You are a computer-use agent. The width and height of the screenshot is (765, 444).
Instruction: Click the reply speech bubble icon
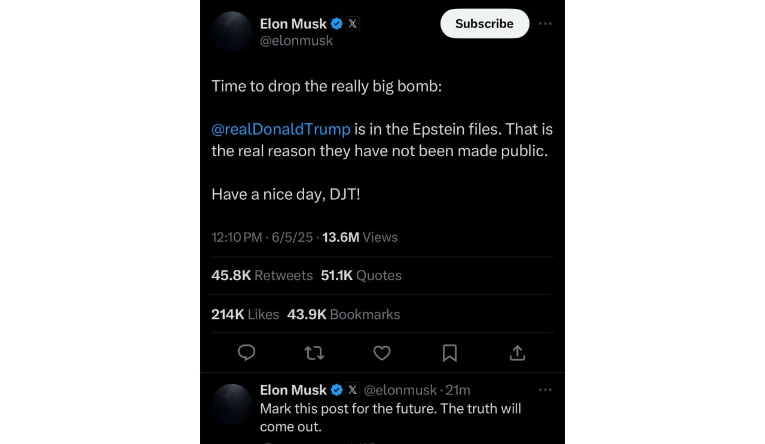(x=246, y=353)
